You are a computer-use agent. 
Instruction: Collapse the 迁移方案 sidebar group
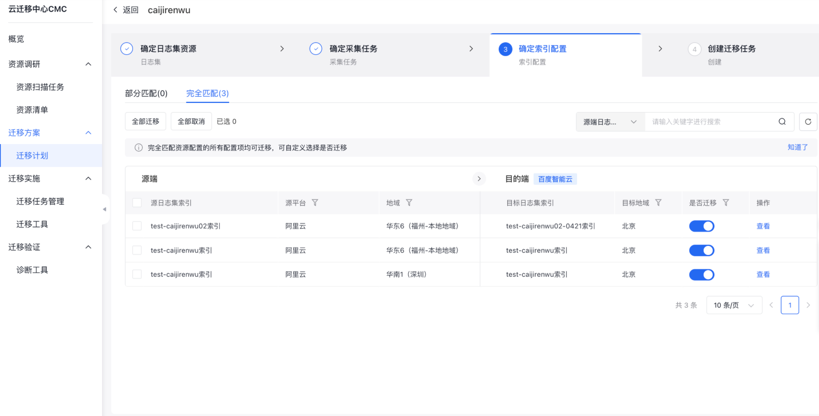[88, 133]
